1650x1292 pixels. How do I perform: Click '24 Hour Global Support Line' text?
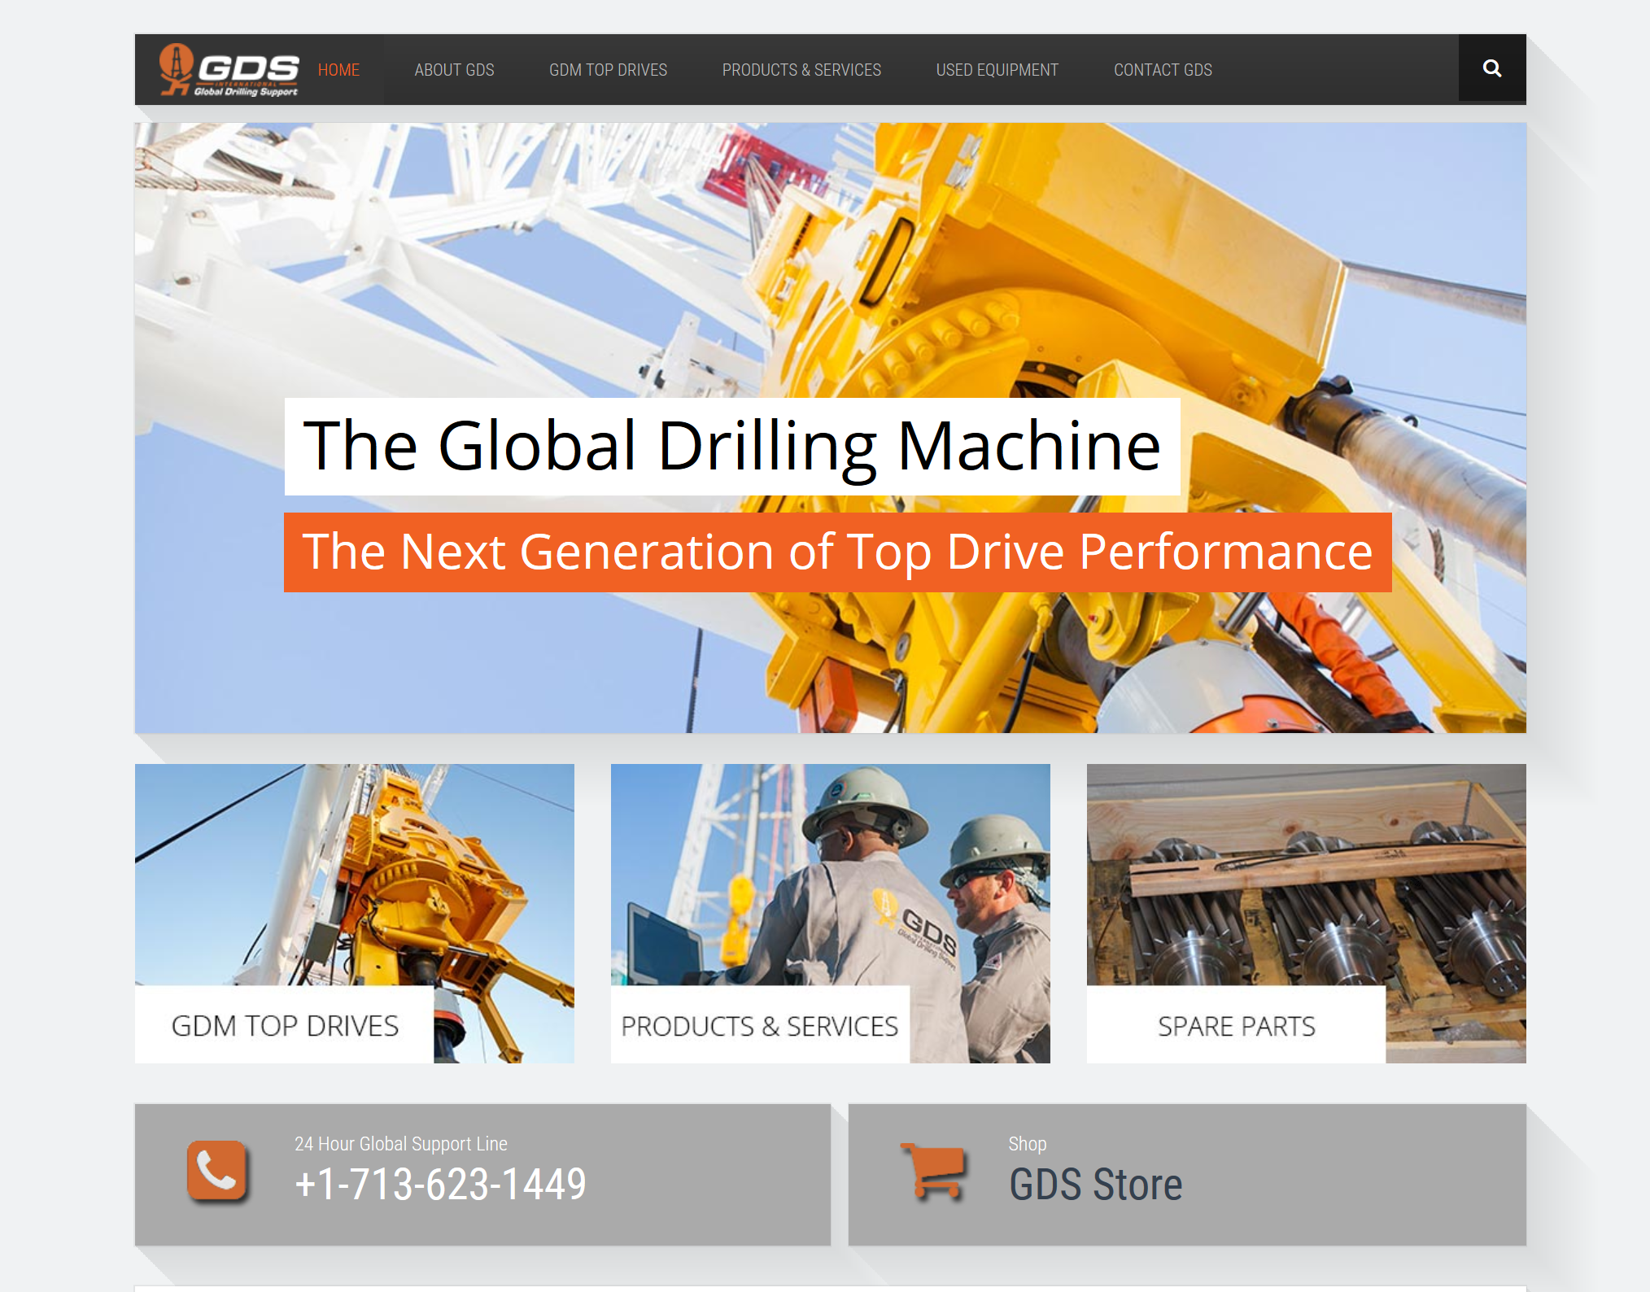click(401, 1143)
